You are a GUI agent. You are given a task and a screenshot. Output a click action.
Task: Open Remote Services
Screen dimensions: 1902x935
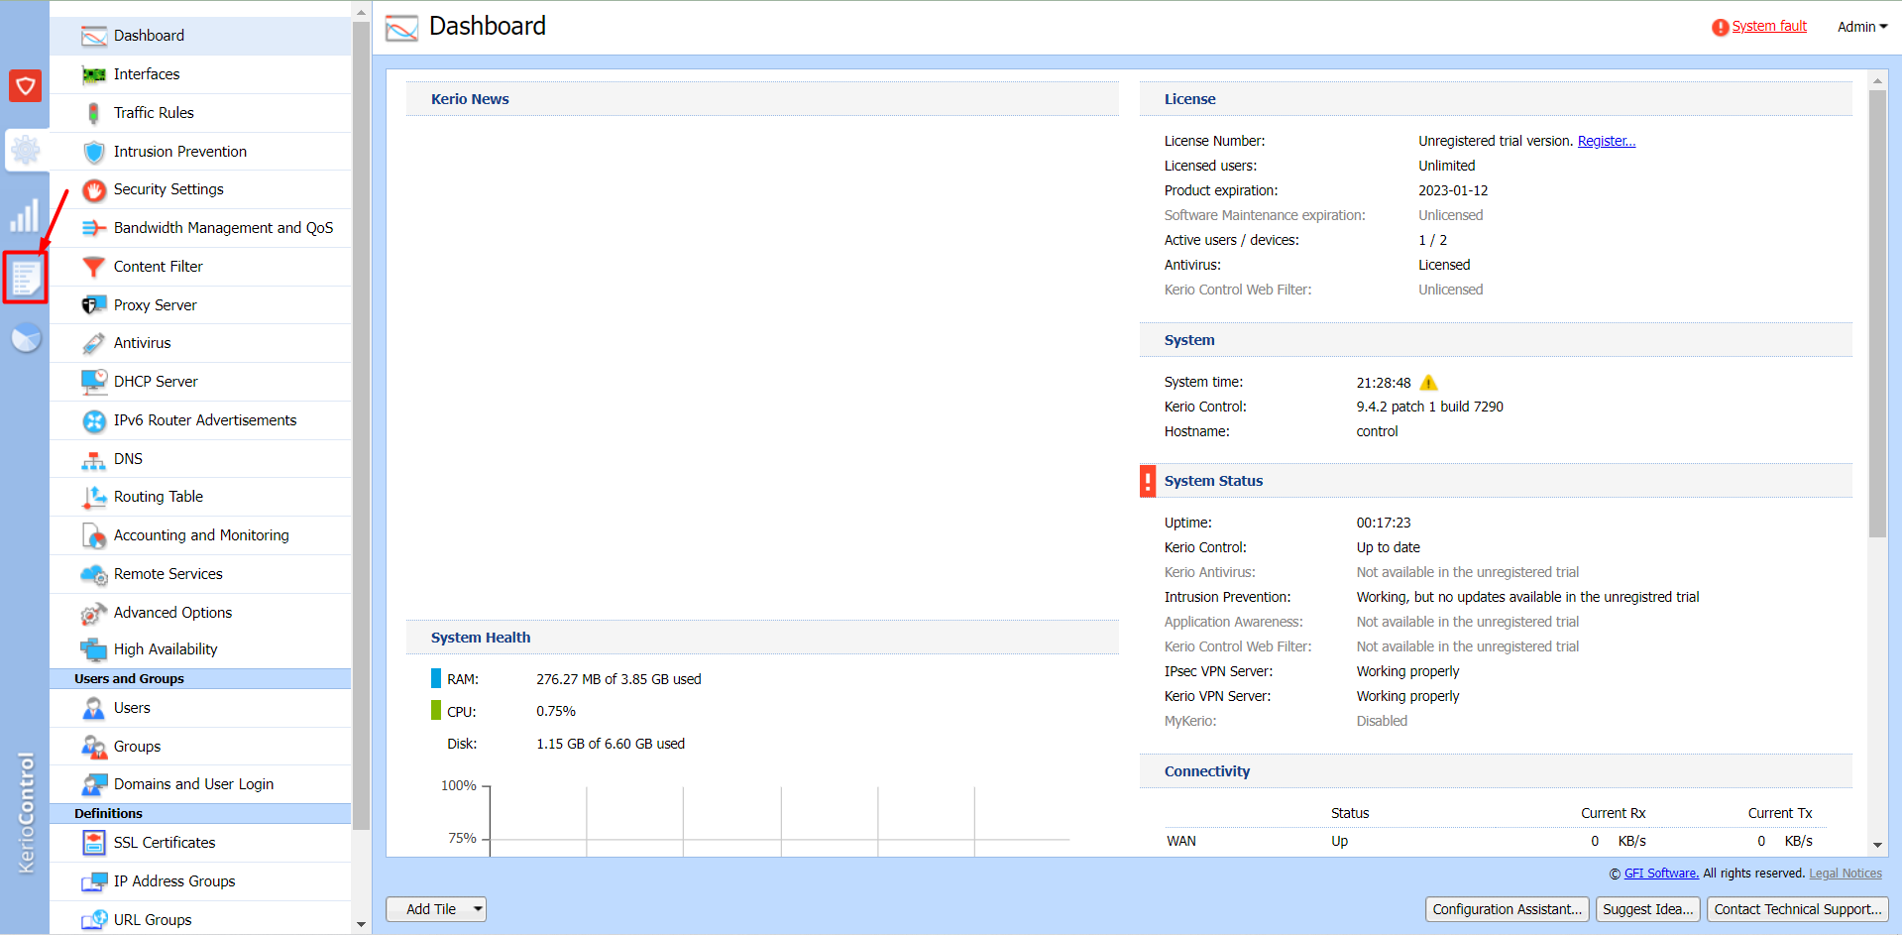200,574
